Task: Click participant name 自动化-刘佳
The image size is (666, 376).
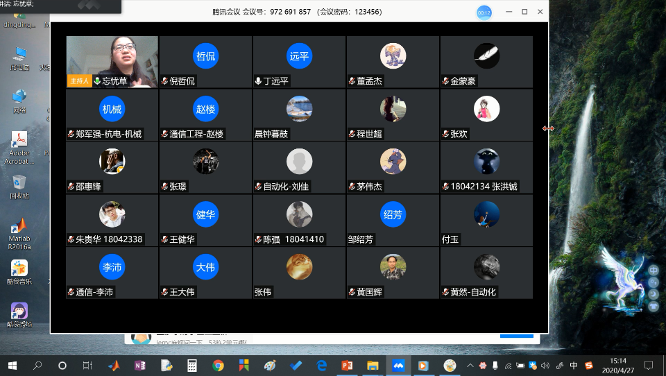Action: click(286, 187)
